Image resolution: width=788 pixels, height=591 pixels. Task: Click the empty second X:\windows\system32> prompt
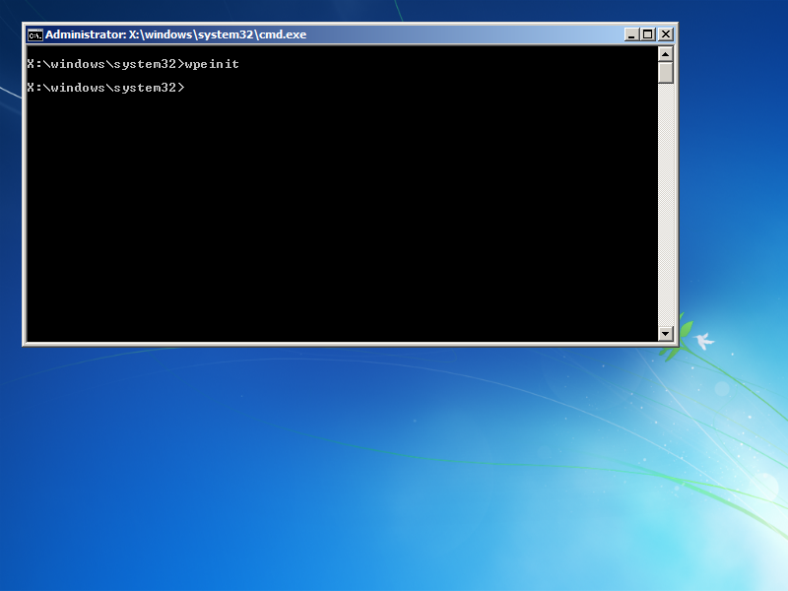pos(106,88)
